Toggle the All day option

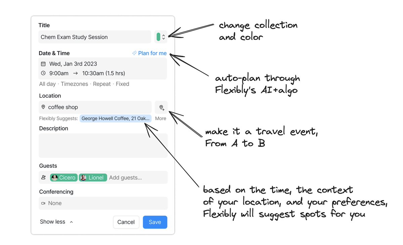tap(47, 84)
